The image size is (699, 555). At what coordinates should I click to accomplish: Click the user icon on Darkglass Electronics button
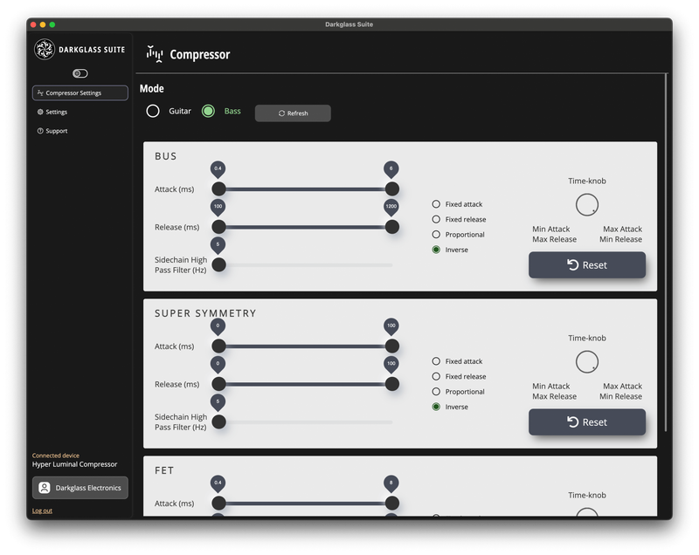pos(45,488)
